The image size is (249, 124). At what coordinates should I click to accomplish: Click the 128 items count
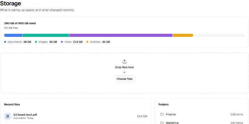237,114
